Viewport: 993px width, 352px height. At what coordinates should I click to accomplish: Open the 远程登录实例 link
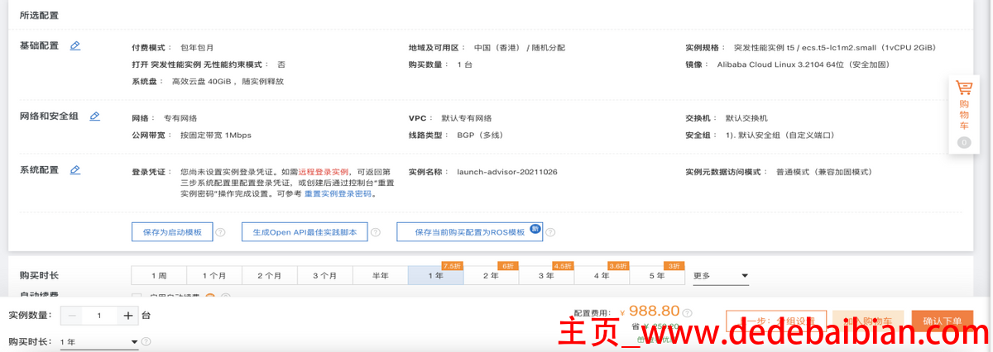point(324,172)
